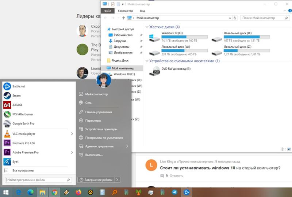Select Windows 10 (C:) in the navigation tree
This screenshot has width=292, height=197.
point(122,74)
